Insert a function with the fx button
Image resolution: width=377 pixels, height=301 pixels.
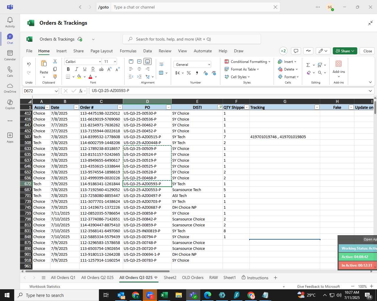pyautogui.click(x=81, y=91)
